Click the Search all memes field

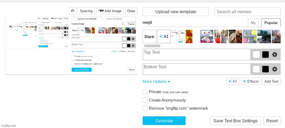pos(247,12)
